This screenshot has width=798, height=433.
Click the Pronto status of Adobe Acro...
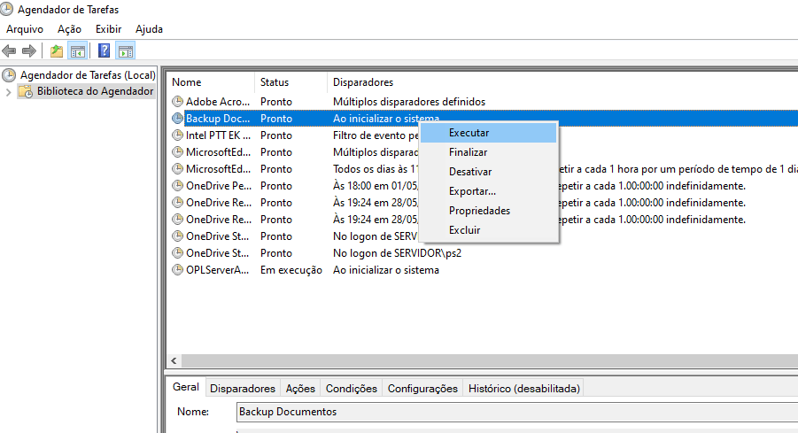point(276,102)
